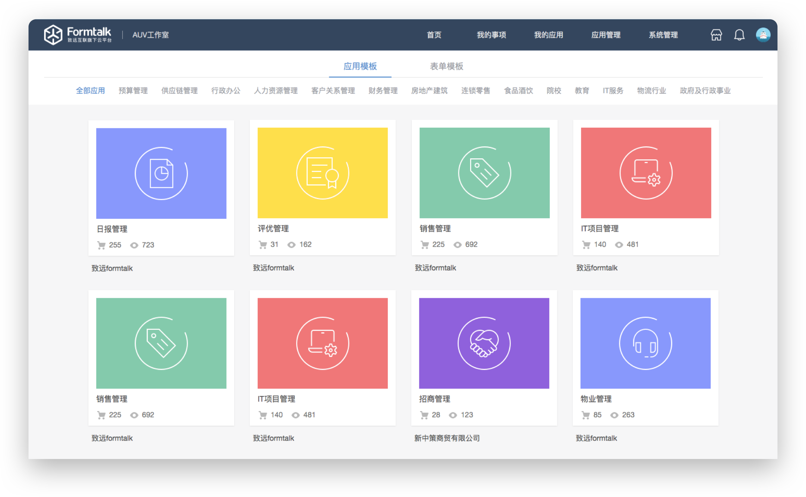Image resolution: width=806 pixels, height=497 pixels.
Task: Click the eye icon under 评优管理
Action: tap(291, 245)
